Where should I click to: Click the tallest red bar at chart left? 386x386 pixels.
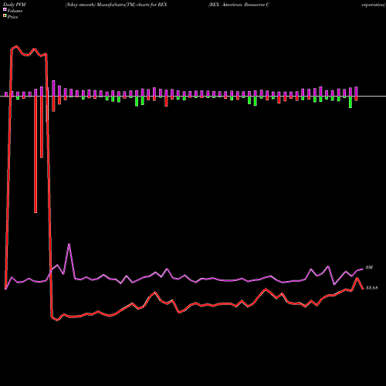point(36,154)
